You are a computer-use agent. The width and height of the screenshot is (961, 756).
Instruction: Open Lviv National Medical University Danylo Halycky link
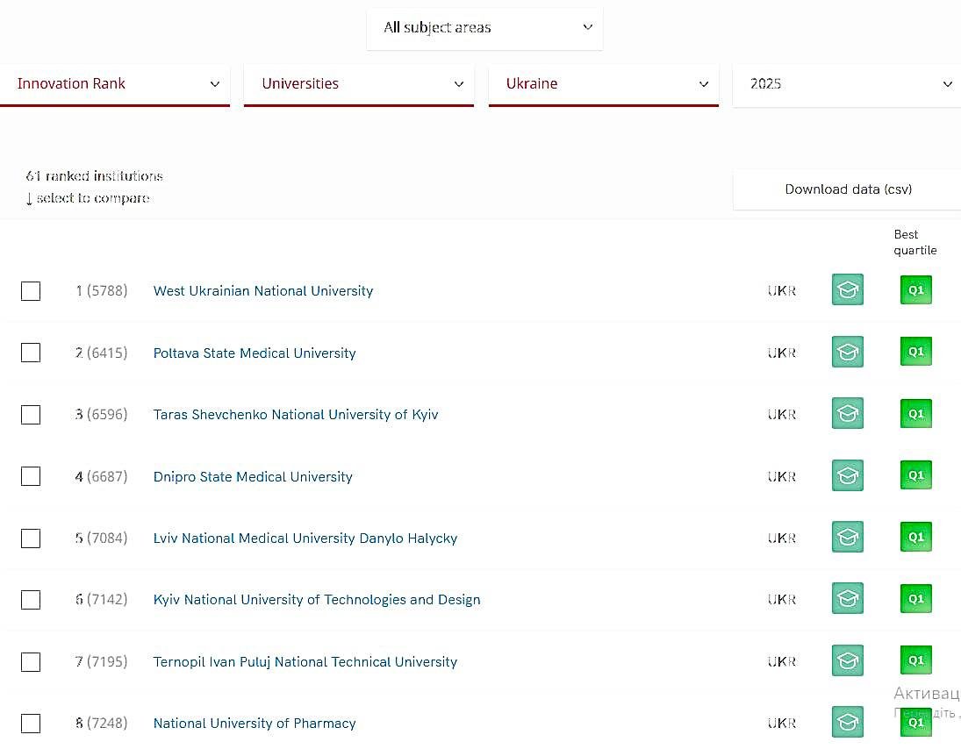pyautogui.click(x=305, y=538)
